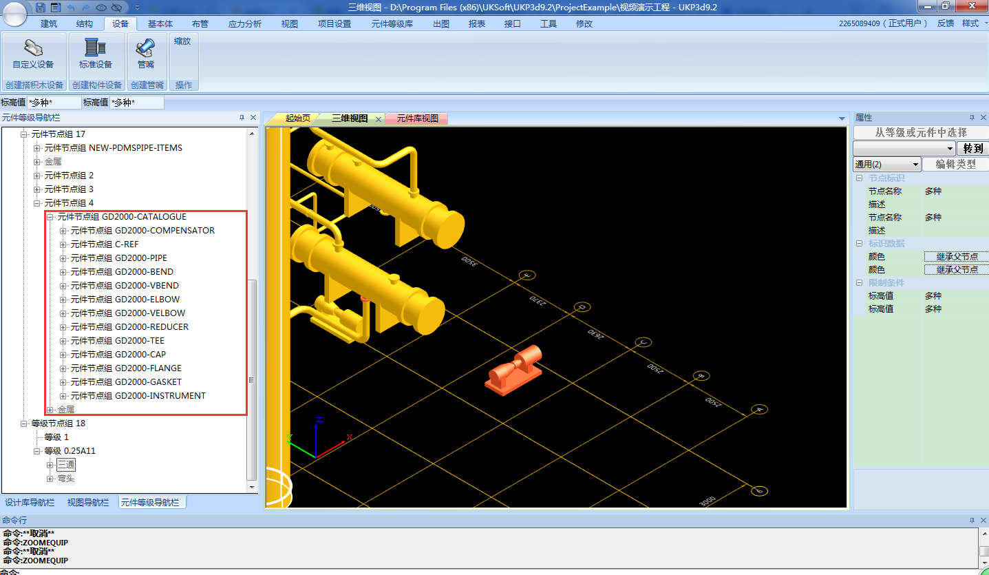The width and height of the screenshot is (989, 575).
Task: Collapse 等级 0.25A11 node
Action: click(37, 451)
